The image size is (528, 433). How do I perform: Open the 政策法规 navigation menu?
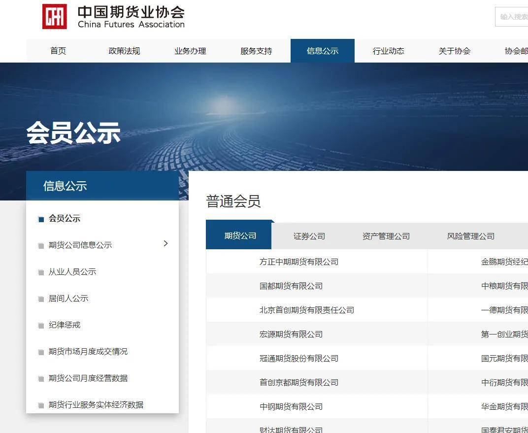pyautogui.click(x=124, y=51)
